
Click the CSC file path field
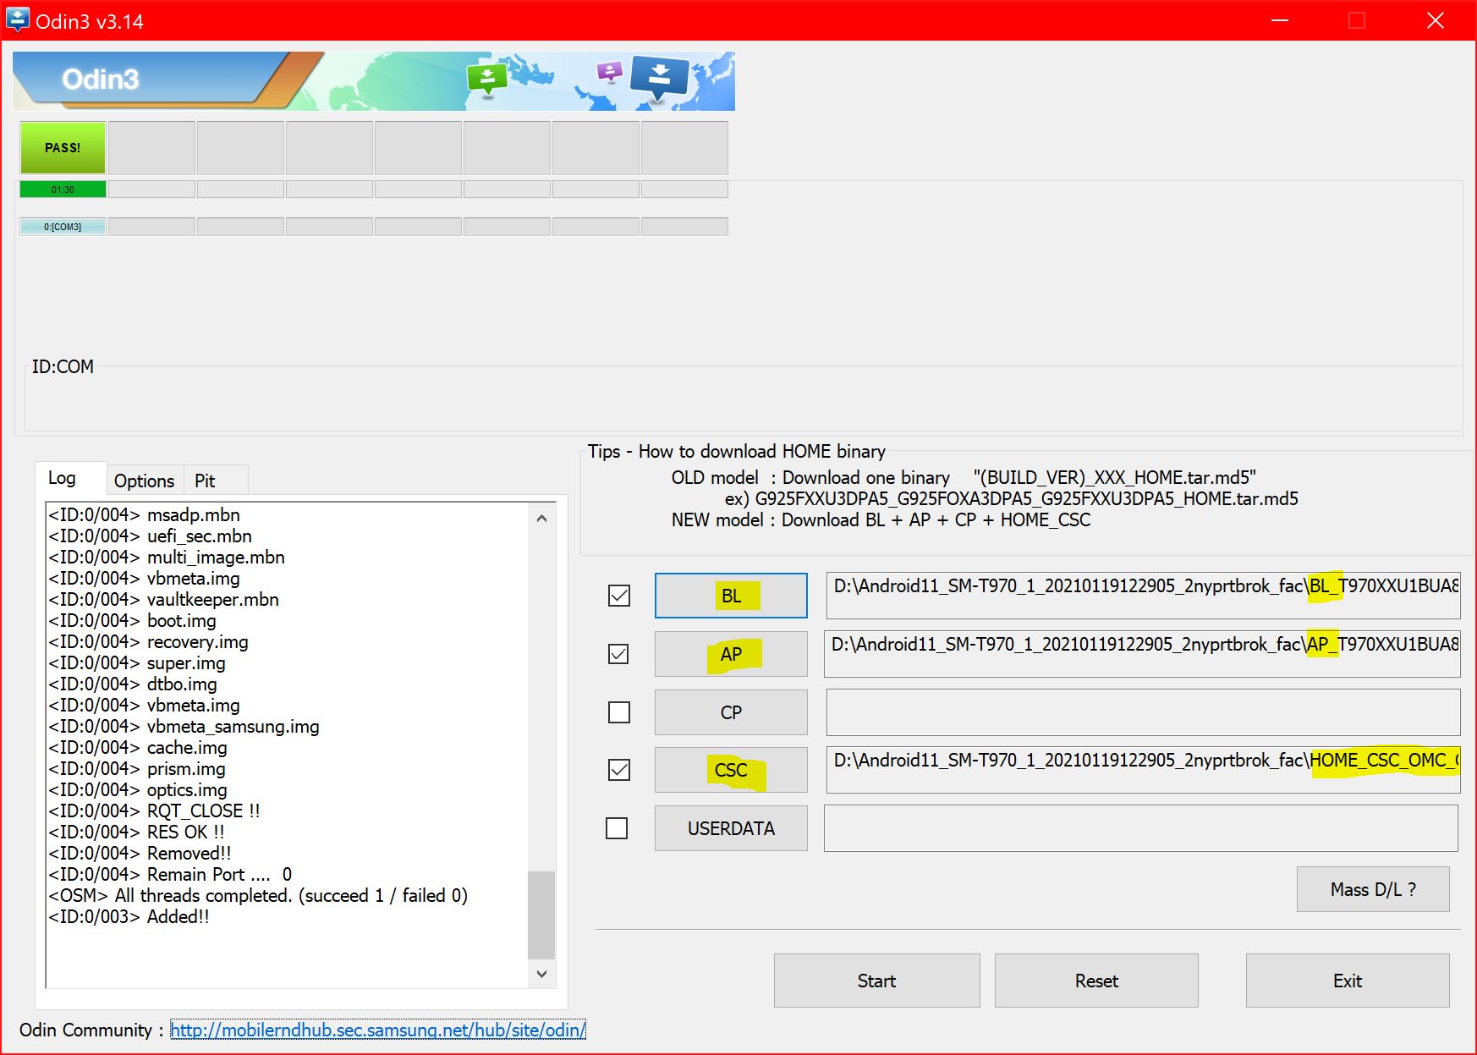point(1143,769)
